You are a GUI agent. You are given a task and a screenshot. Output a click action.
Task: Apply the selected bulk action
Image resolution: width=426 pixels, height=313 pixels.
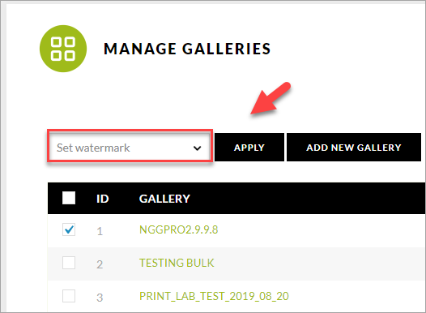click(x=249, y=148)
